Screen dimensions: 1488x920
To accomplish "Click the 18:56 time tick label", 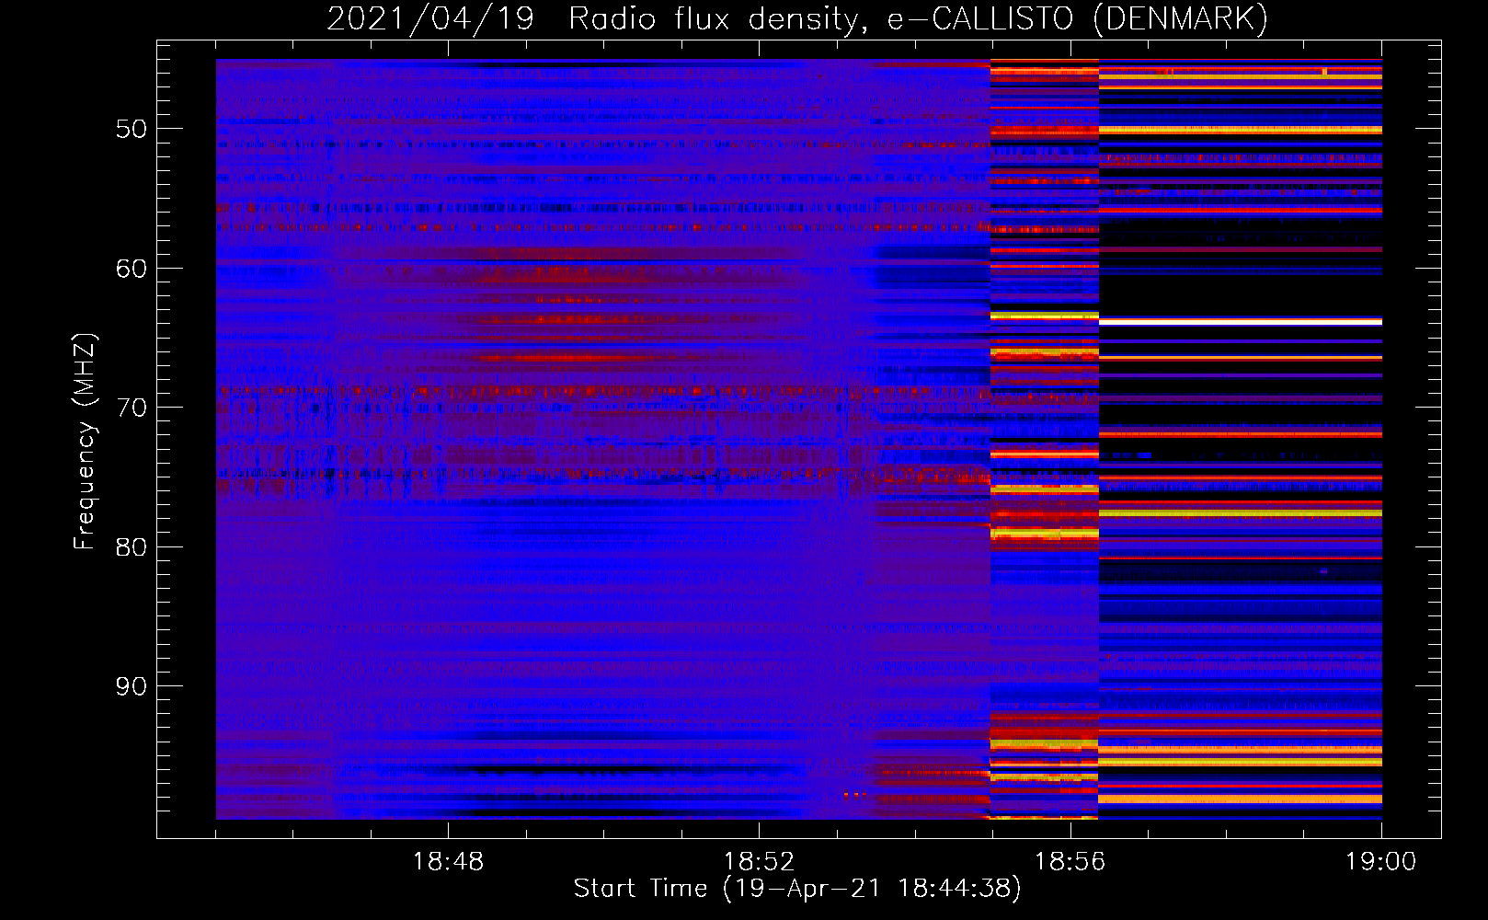I will coord(1070,862).
